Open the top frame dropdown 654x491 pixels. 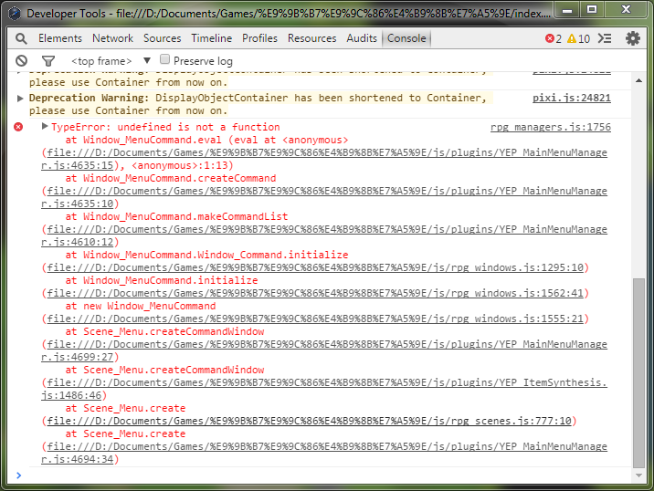(x=111, y=61)
